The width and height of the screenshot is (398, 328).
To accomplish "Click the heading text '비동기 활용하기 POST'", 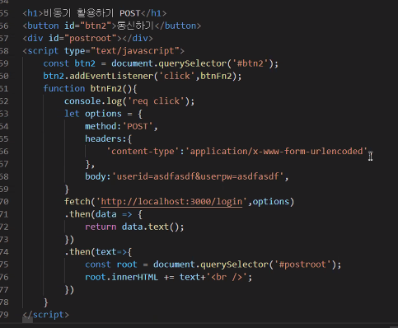I will [92, 13].
